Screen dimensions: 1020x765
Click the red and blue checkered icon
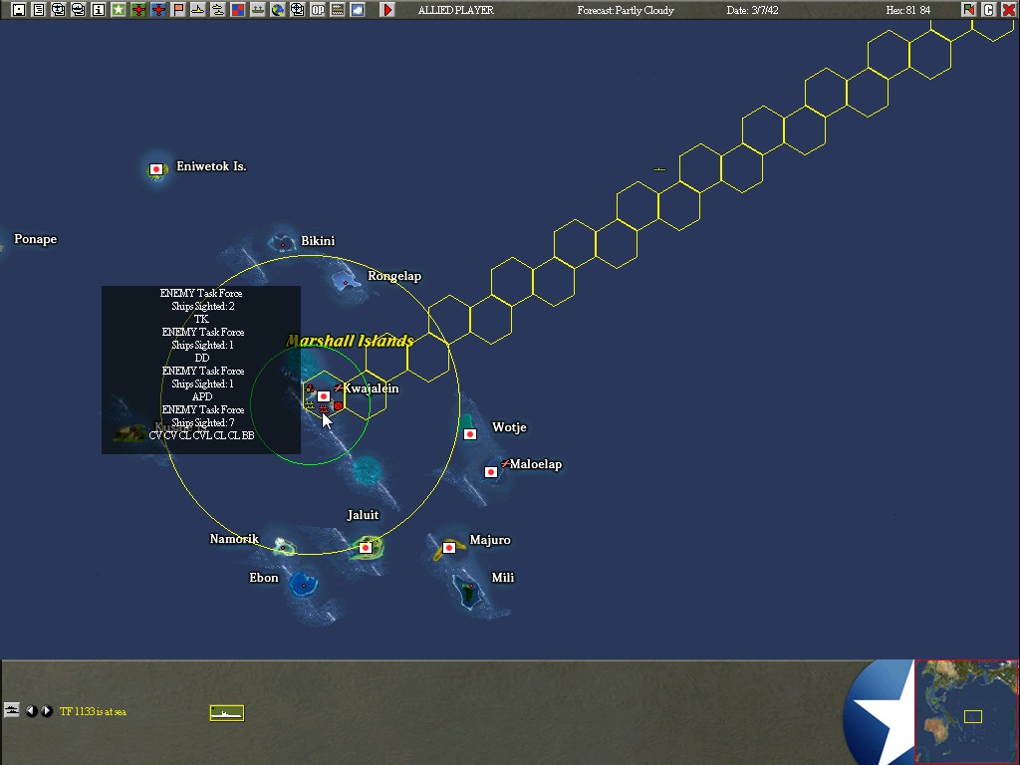tap(238, 10)
